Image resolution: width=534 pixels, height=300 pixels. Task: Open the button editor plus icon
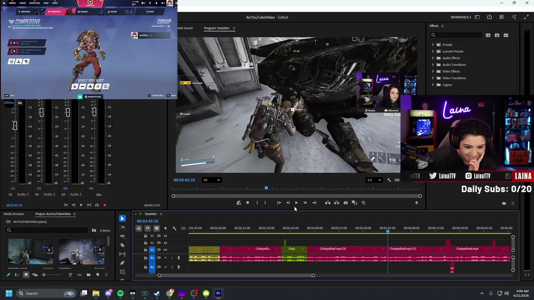pyautogui.click(x=416, y=203)
